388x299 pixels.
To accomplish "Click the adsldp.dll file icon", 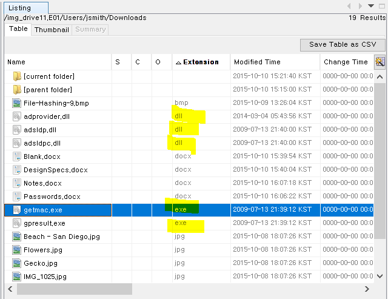I will pos(17,130).
